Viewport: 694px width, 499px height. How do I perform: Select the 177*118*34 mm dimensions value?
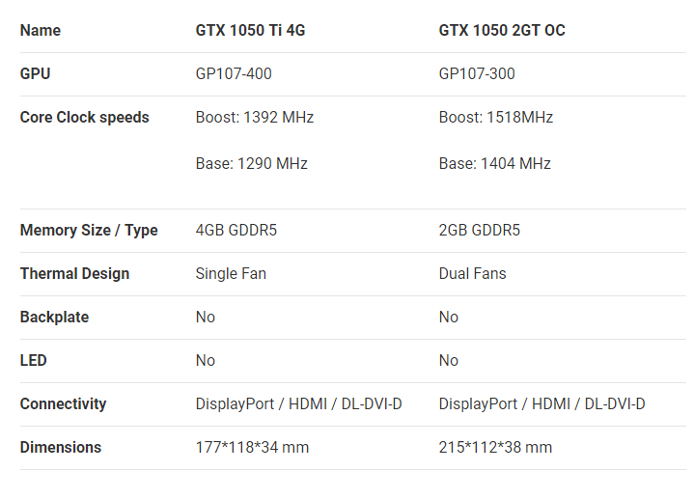pyautogui.click(x=252, y=447)
